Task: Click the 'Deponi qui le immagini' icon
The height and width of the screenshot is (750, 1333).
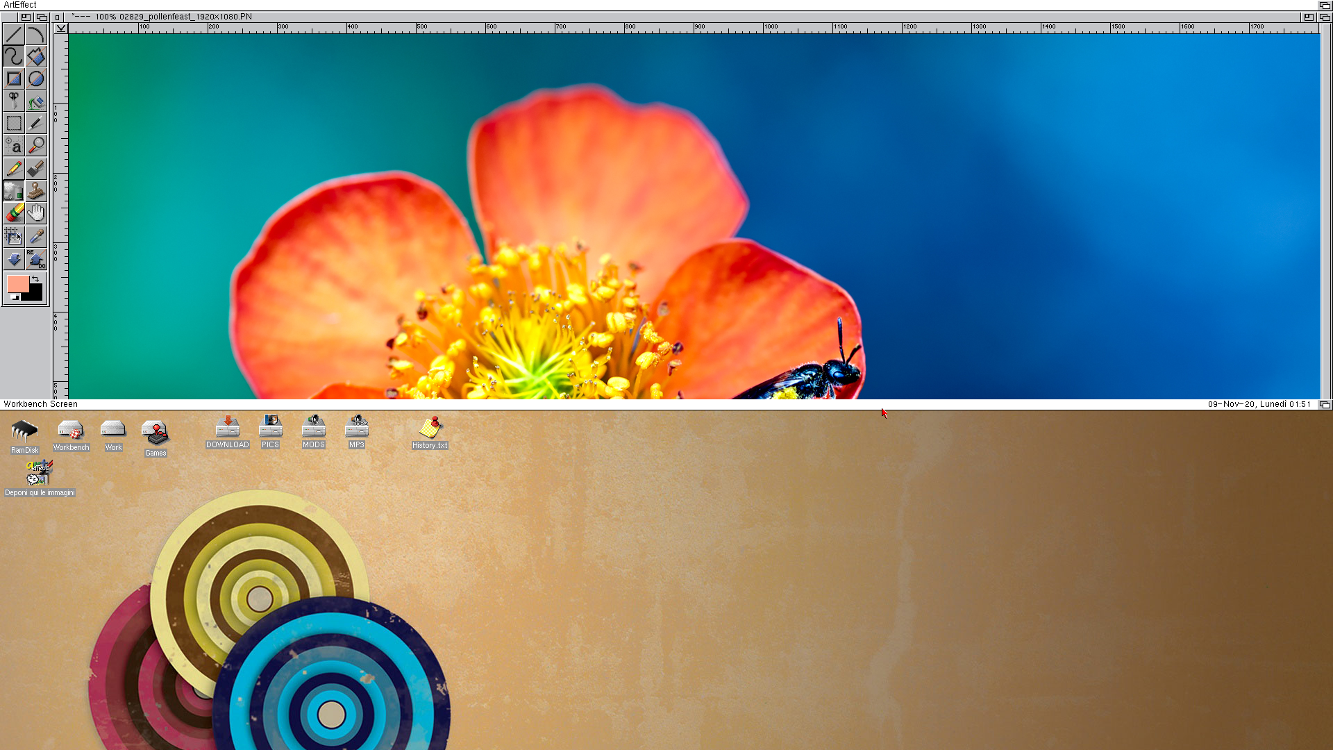Action: 40,478
